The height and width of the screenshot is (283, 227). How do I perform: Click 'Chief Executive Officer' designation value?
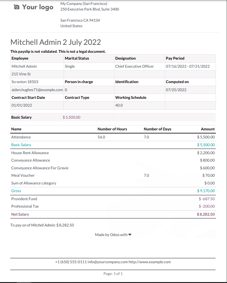point(135,66)
